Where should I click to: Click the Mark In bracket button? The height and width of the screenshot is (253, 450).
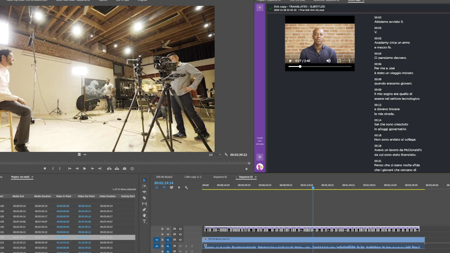click(x=53, y=169)
